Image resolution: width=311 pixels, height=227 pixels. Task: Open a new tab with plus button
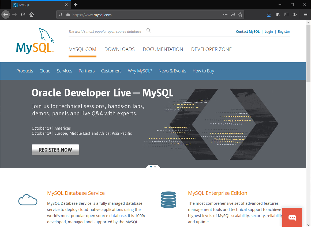click(x=76, y=5)
